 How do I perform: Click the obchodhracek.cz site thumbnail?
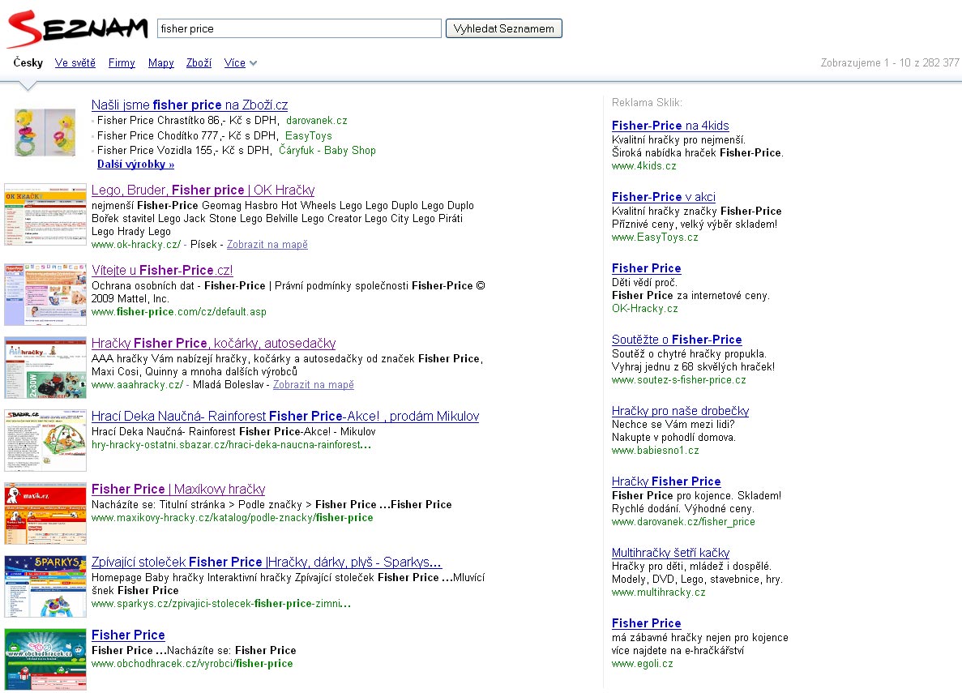[45, 659]
